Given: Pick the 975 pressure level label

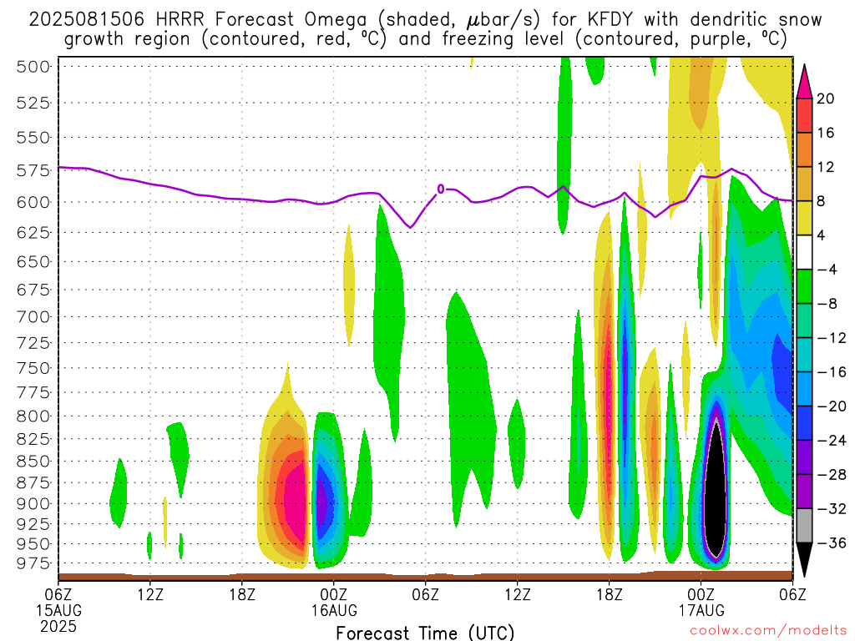Looking at the screenshot, I should point(33,563).
